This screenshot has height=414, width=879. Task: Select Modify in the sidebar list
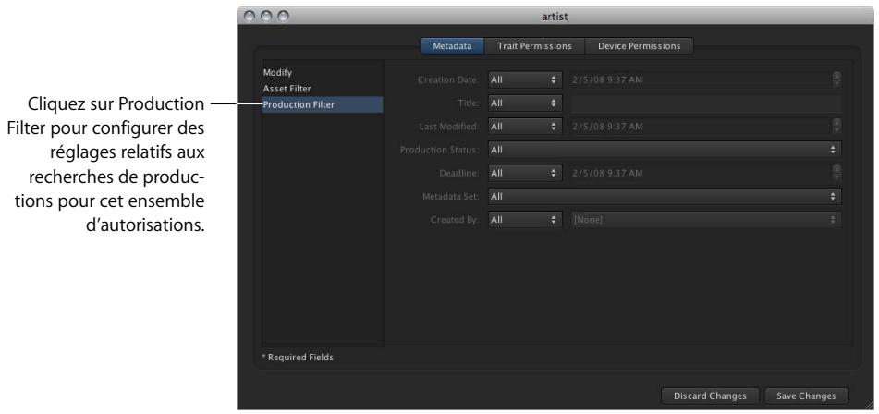pos(323,72)
